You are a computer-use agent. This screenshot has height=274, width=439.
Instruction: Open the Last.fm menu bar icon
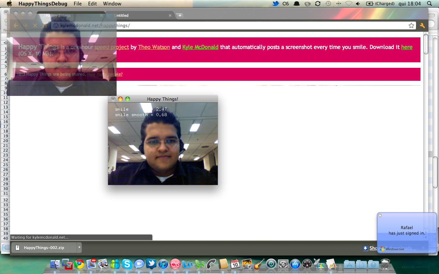(286, 4)
